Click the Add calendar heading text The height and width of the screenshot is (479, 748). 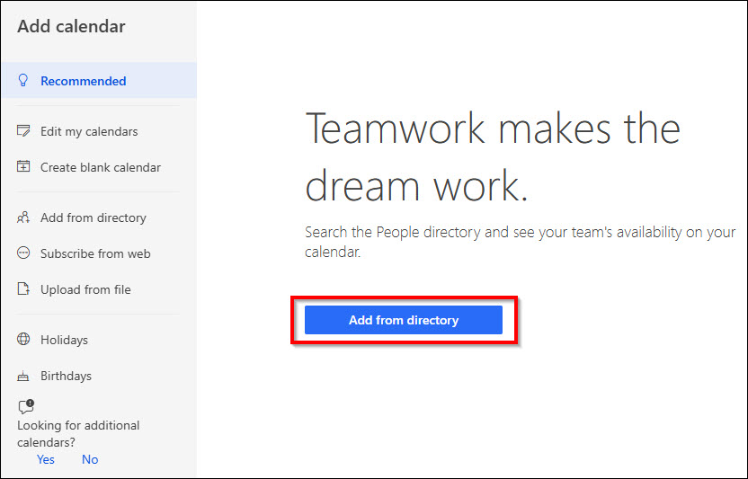point(72,26)
